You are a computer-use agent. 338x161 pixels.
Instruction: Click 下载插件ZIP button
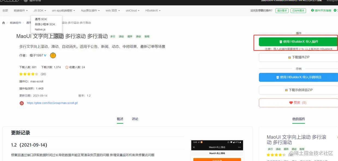point(298,57)
